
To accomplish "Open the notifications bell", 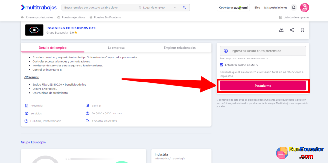I will tap(294, 8).
